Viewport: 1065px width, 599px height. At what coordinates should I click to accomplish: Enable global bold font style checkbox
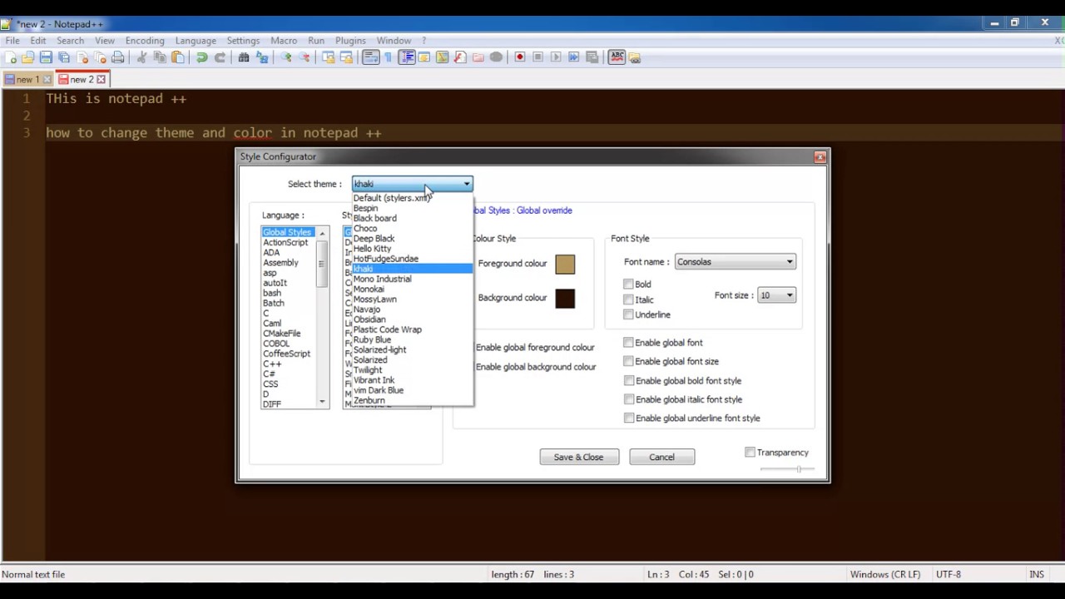[x=628, y=380]
